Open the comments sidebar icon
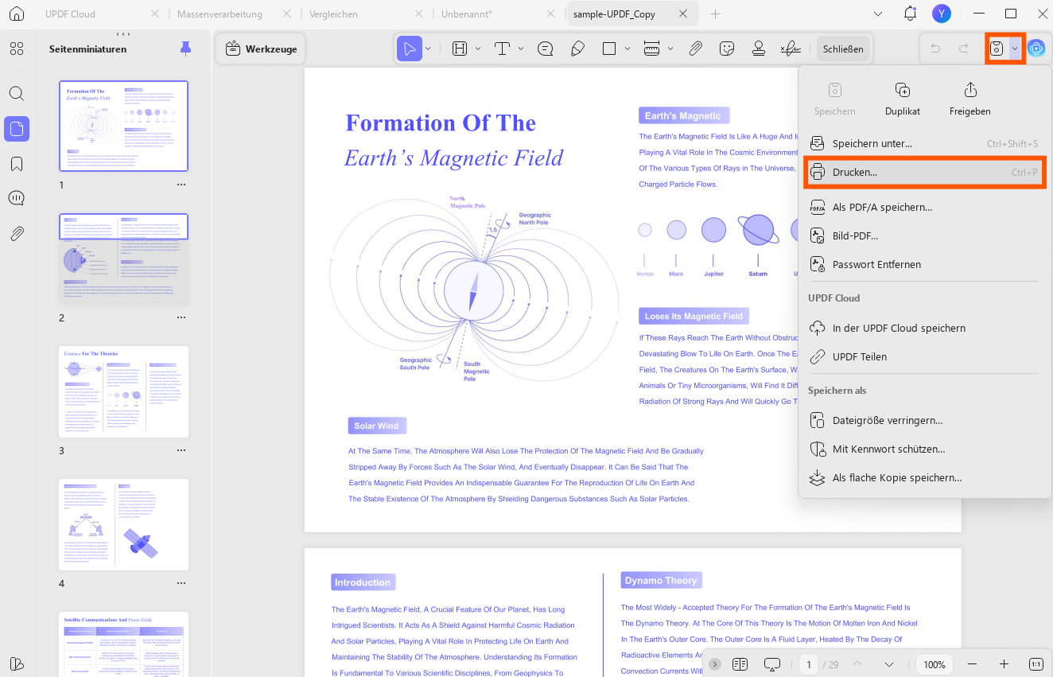 [x=17, y=198]
